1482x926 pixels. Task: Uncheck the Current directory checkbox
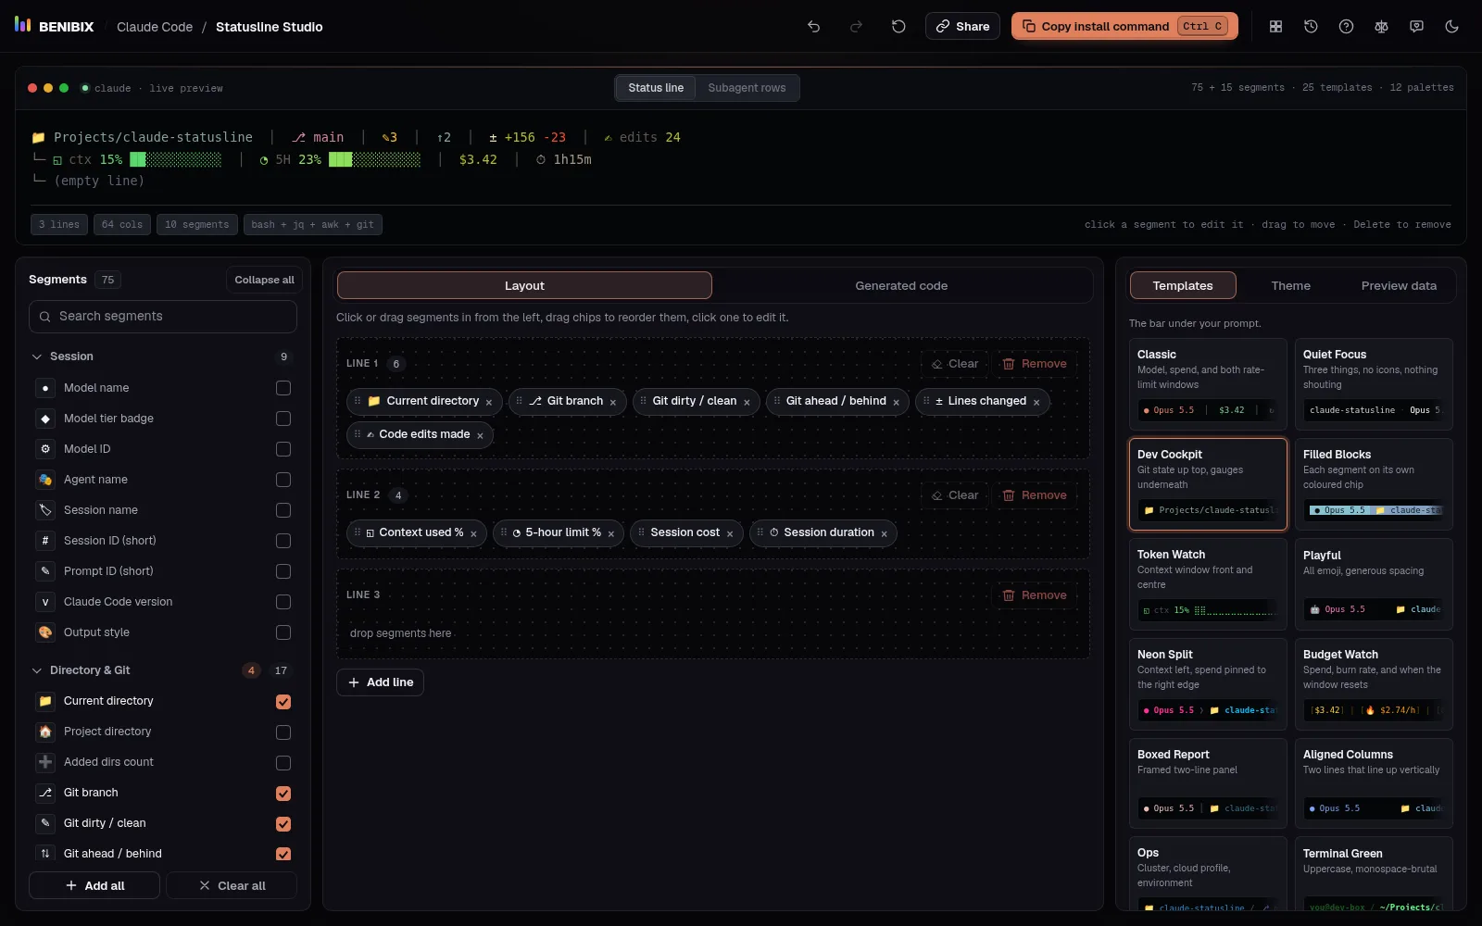tap(283, 702)
